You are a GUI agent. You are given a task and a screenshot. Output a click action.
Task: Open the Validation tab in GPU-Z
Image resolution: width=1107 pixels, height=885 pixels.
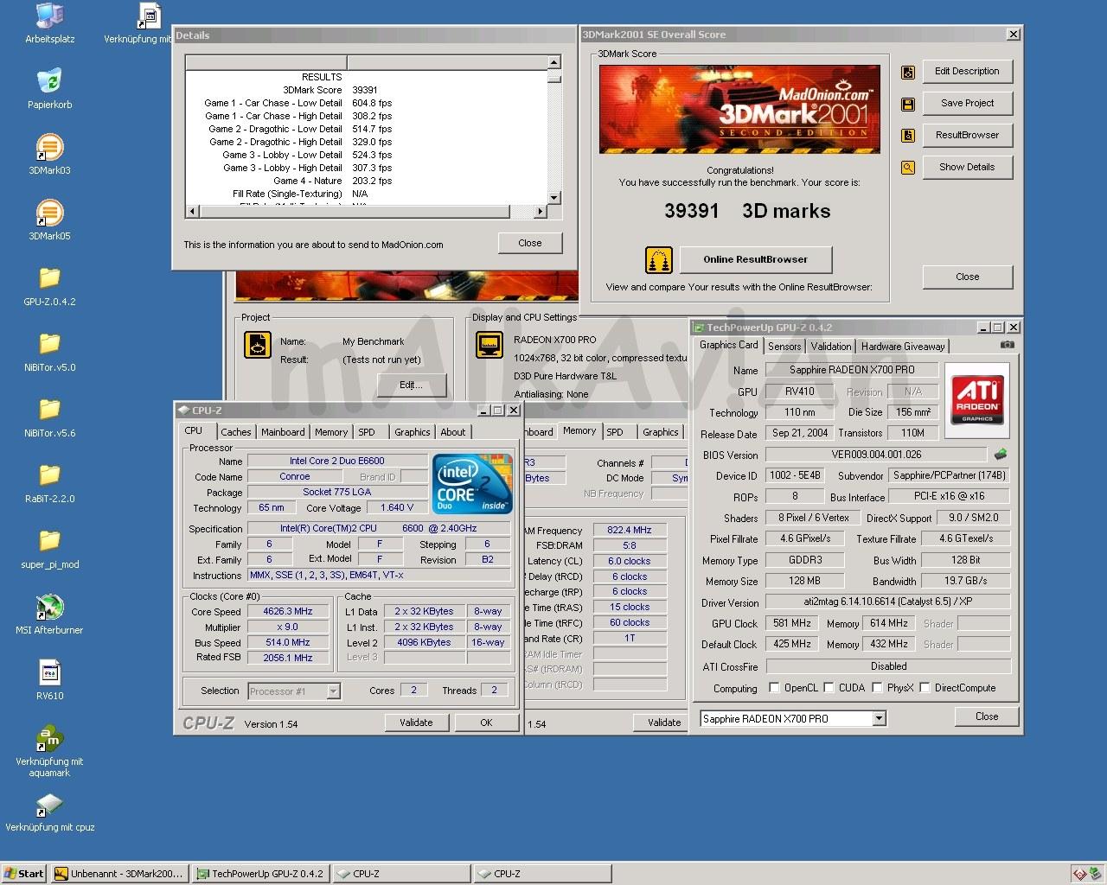coord(831,347)
